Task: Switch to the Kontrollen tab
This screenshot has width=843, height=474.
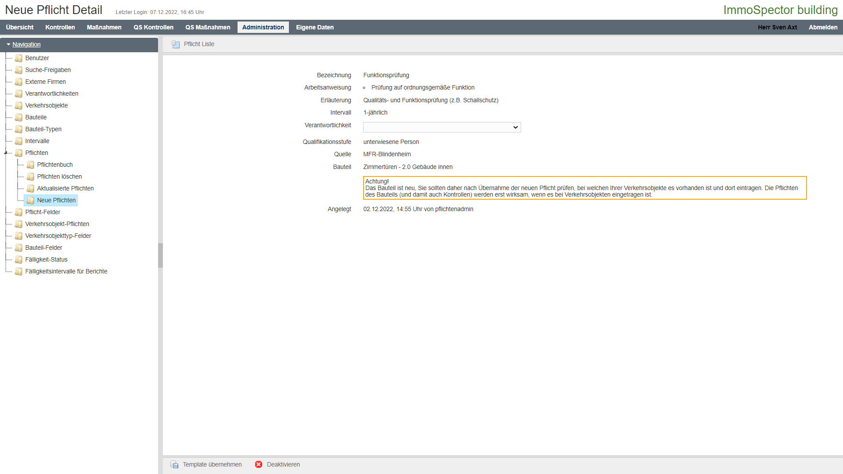Action: point(60,27)
